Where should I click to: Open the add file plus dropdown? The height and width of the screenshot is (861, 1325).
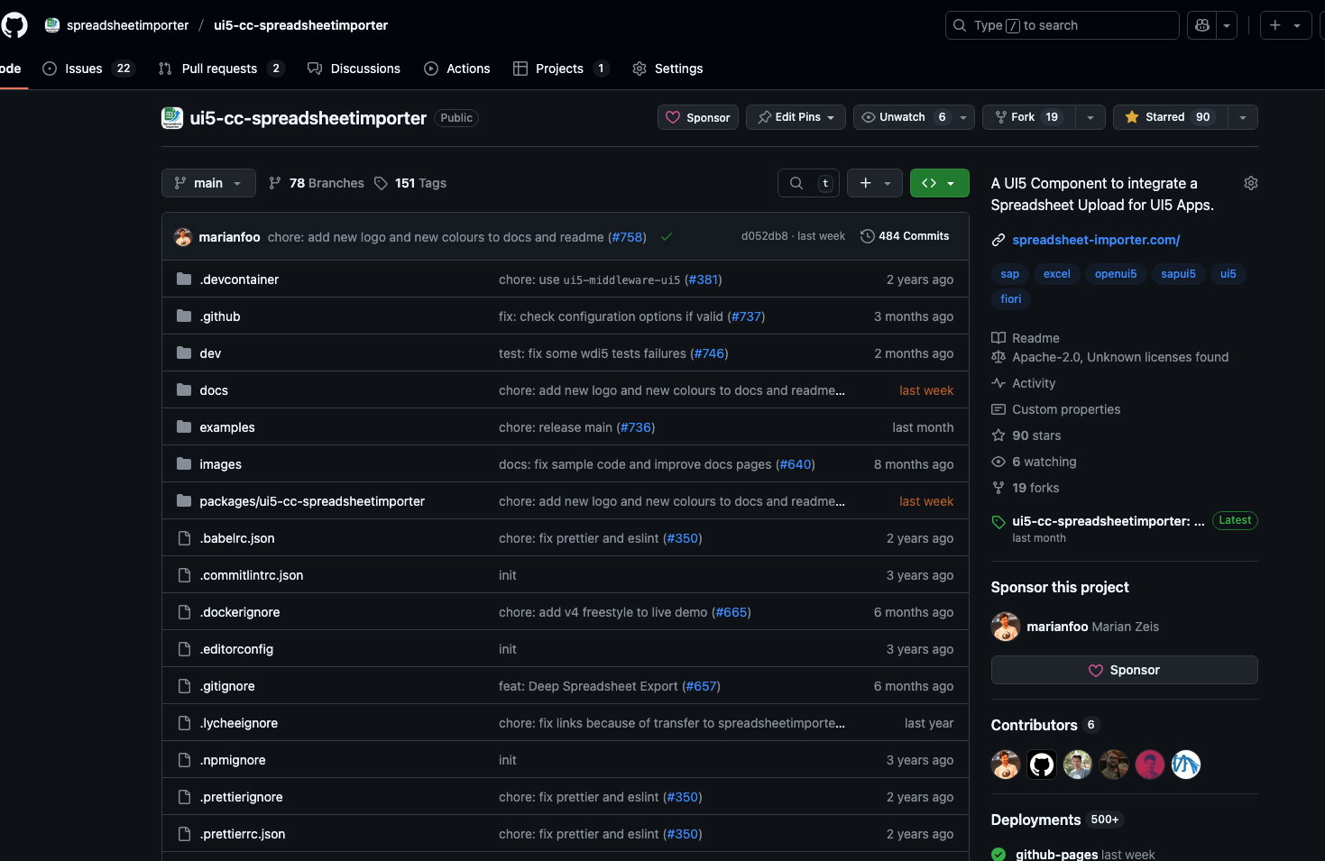point(875,183)
